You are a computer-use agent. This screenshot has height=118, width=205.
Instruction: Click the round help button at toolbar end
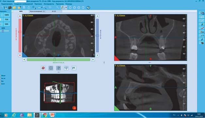pyautogui.click(x=88, y=7)
